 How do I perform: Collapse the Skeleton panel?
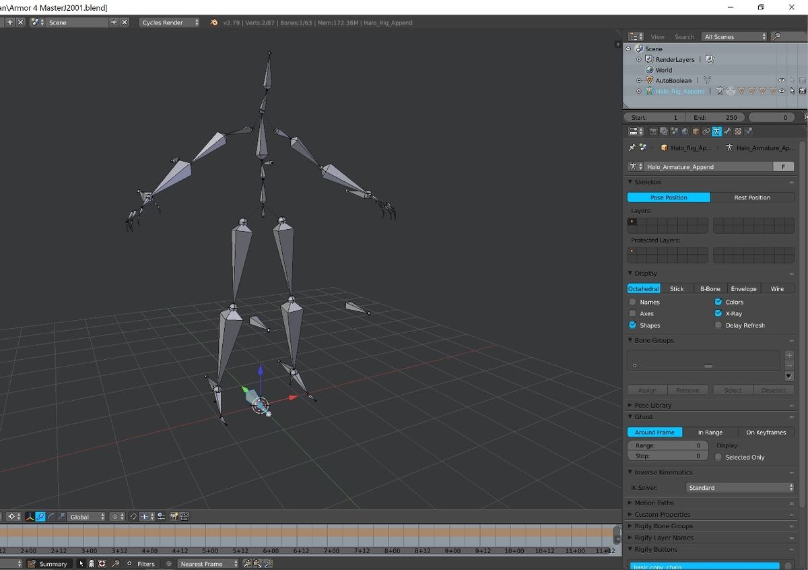click(x=647, y=182)
